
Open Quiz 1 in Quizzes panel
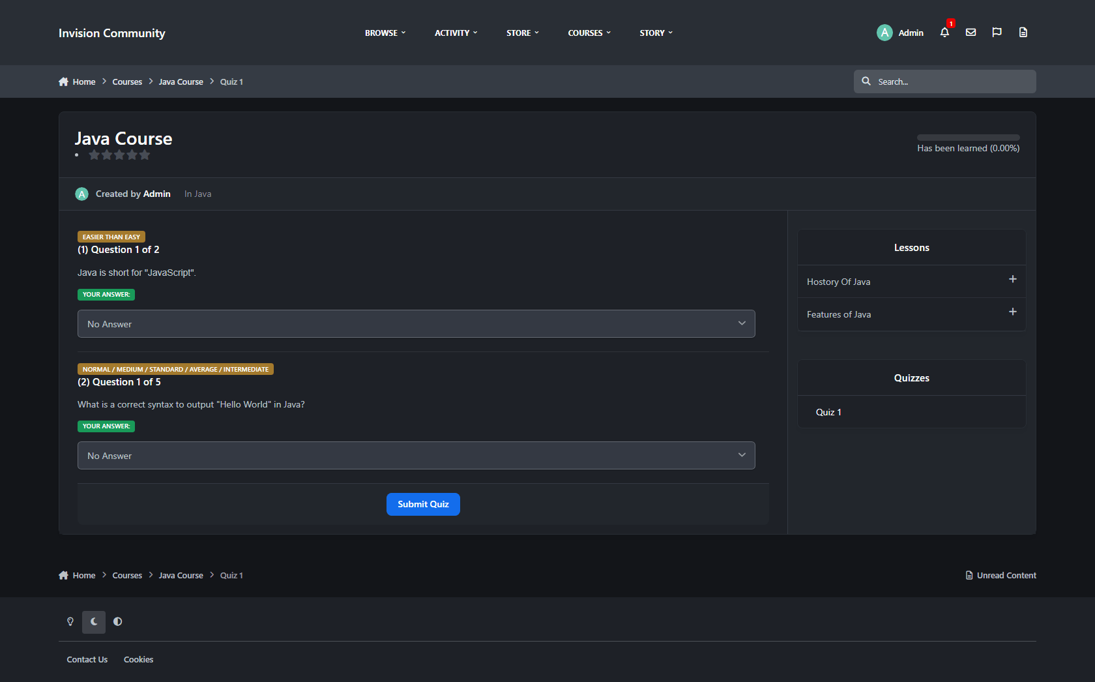point(828,412)
